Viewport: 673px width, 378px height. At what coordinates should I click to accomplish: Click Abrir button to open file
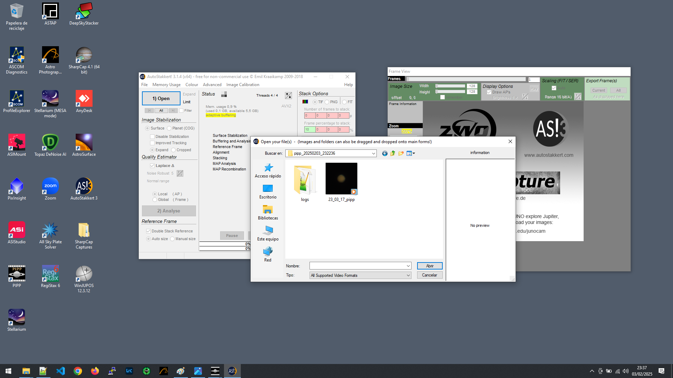(x=430, y=266)
